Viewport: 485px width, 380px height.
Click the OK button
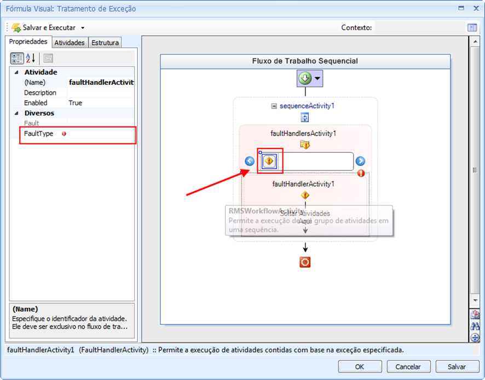point(360,367)
